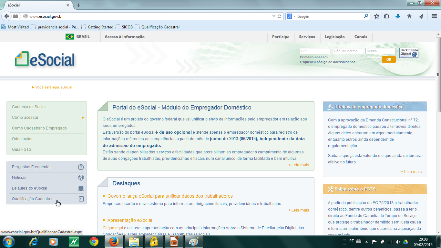Viewport: 441px width, 248px height.
Task: Open the bookmarks list icon
Action: (x=387, y=16)
